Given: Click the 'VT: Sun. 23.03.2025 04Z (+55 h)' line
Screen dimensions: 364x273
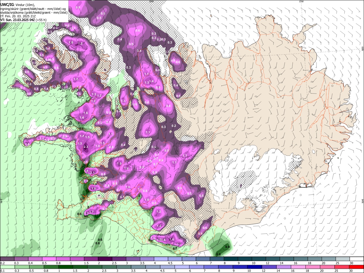Looking at the screenshot, I should tap(23, 20).
